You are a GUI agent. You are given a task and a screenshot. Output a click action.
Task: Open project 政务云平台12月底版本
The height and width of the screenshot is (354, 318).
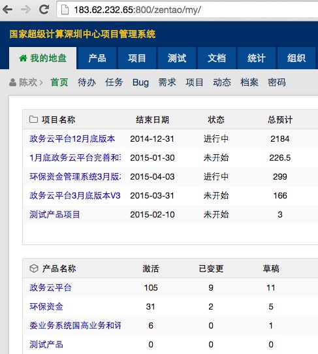coord(72,138)
